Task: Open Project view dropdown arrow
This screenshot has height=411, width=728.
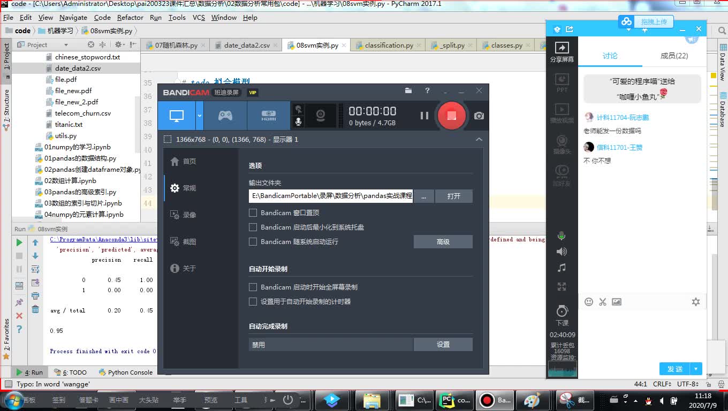Action: [x=66, y=45]
